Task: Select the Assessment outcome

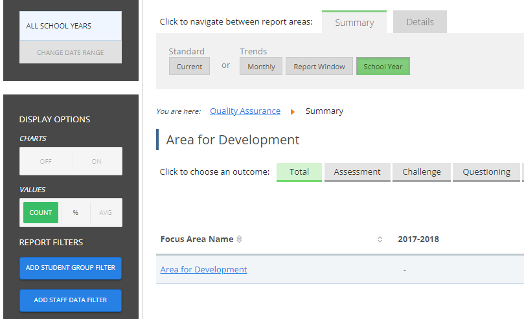Action: [358, 172]
